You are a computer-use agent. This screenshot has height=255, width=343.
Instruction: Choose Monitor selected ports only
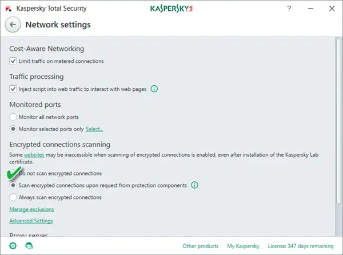(x=13, y=129)
